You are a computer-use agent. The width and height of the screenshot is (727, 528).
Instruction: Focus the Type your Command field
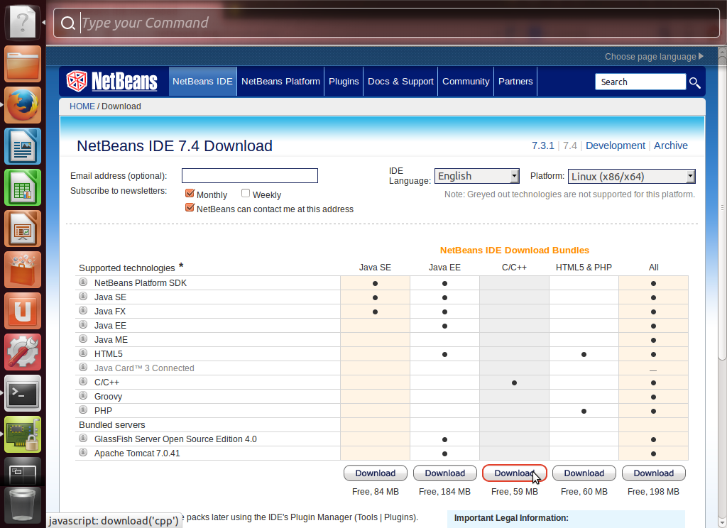pos(386,23)
